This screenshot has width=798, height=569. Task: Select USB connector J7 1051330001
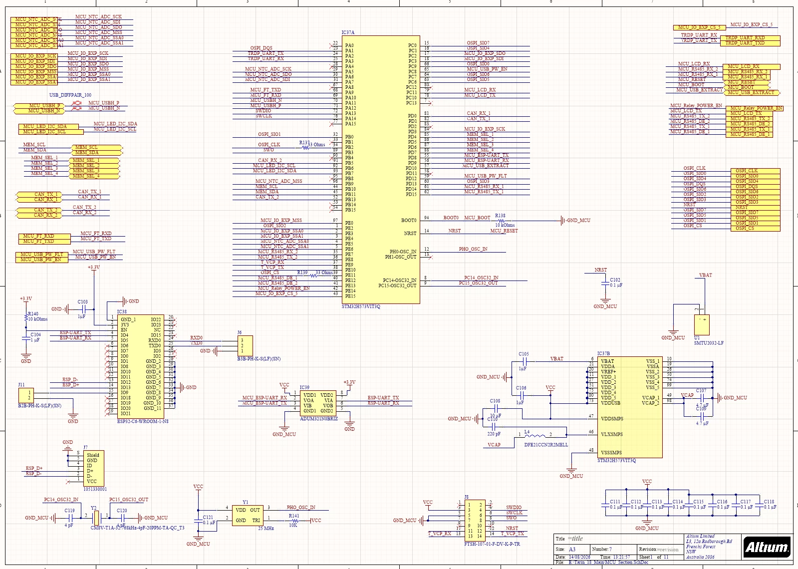coord(93,468)
